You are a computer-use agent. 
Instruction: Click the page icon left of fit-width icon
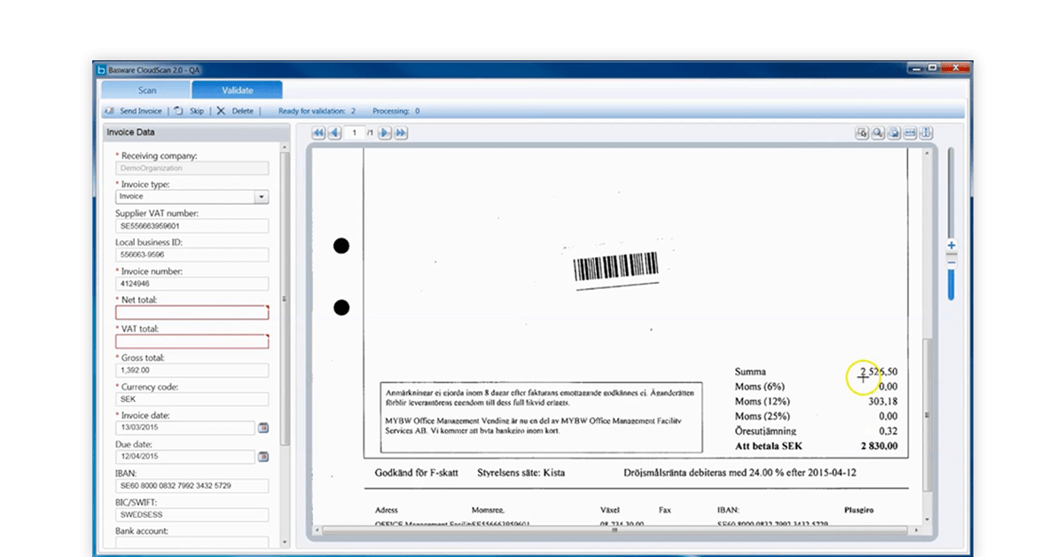(894, 133)
